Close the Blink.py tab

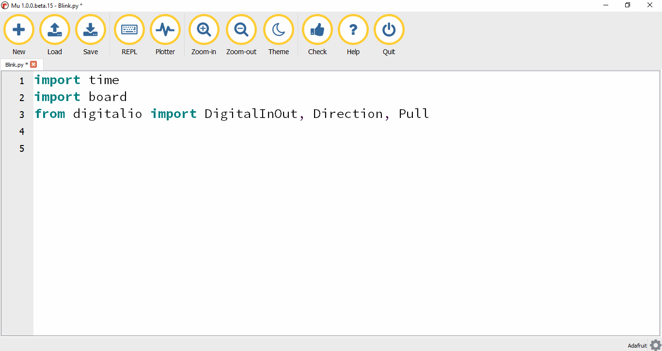click(33, 64)
